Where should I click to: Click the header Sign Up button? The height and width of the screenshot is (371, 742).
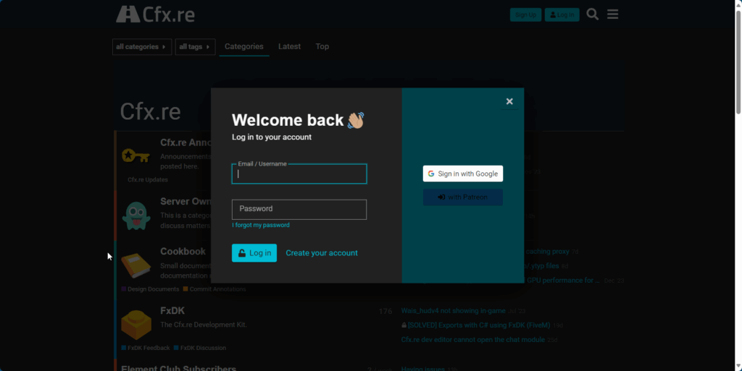(526, 14)
